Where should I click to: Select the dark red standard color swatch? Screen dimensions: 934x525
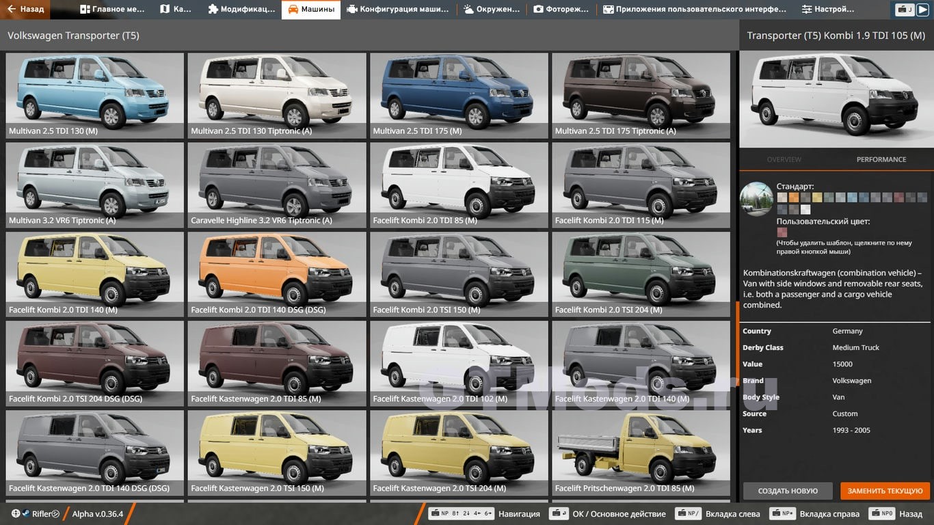[x=899, y=197]
